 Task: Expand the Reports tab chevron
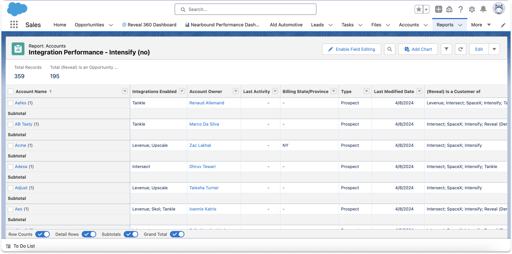click(x=460, y=25)
